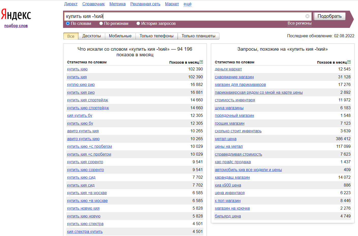Open the 'бильярд цена' similar query
Viewport: 358px width, 236px height.
228,216
